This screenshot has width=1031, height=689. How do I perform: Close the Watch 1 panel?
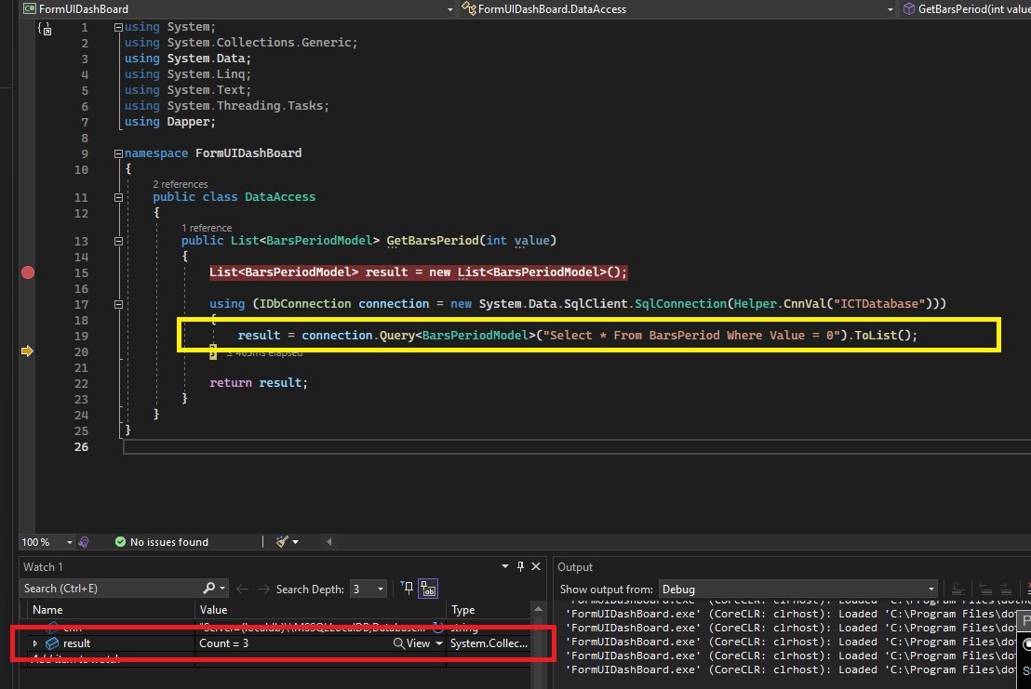click(x=535, y=566)
